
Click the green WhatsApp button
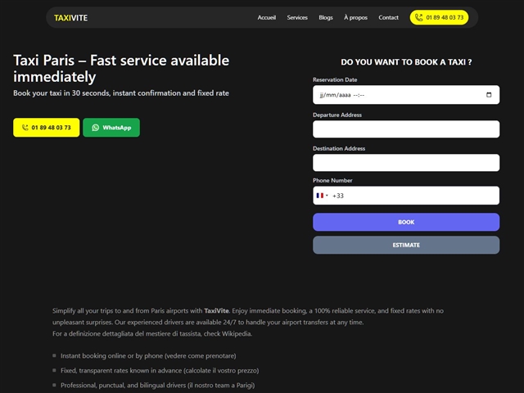pyautogui.click(x=111, y=128)
